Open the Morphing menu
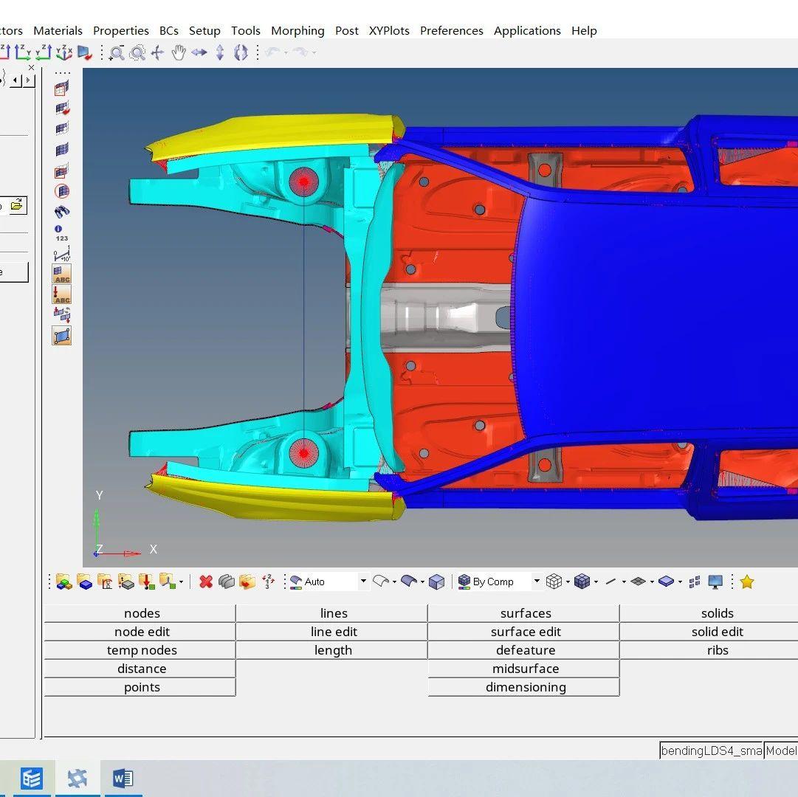The height and width of the screenshot is (797, 798). tap(297, 30)
